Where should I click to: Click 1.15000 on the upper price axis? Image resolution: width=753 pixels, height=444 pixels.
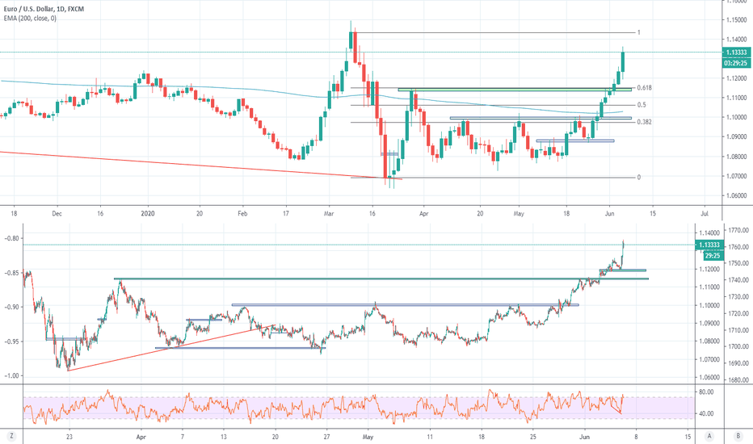coord(737,19)
